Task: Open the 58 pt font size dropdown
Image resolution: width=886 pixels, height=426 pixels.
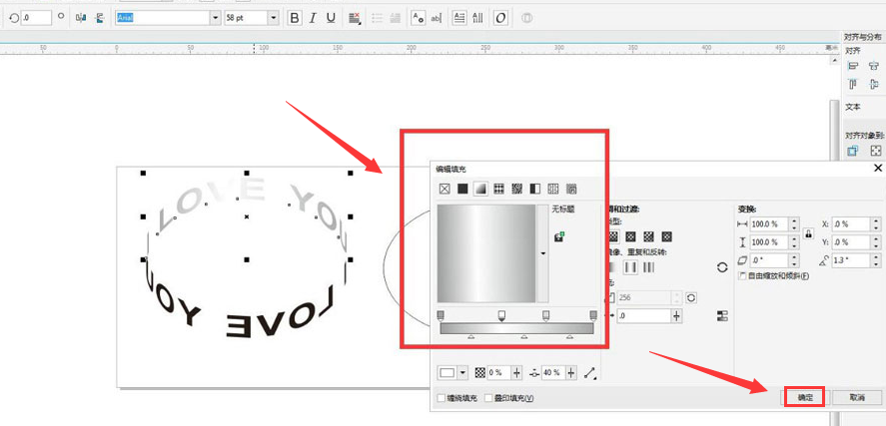Action: click(274, 18)
